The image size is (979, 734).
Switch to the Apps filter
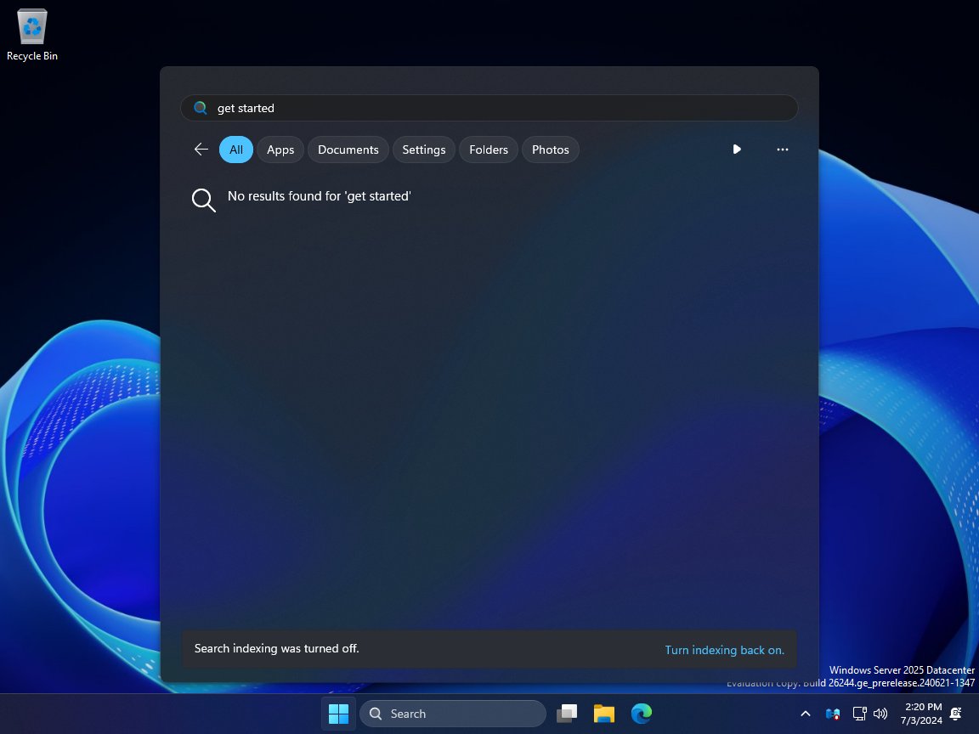pos(280,150)
